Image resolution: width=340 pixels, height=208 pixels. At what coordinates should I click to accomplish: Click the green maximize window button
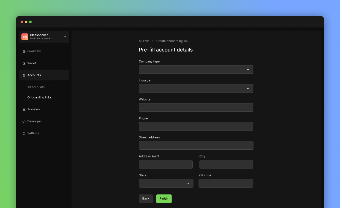[x=30, y=22]
